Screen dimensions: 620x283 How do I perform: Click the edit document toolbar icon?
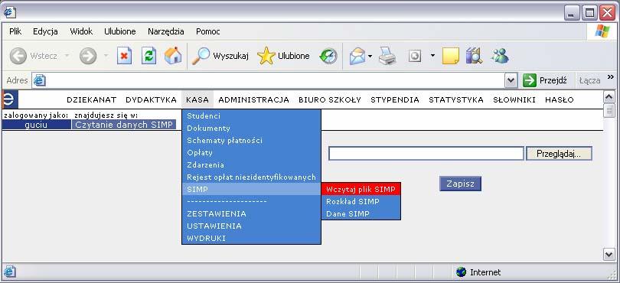pos(414,56)
